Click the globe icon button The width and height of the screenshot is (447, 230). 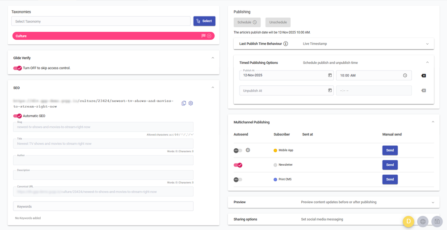pyautogui.click(x=423, y=222)
